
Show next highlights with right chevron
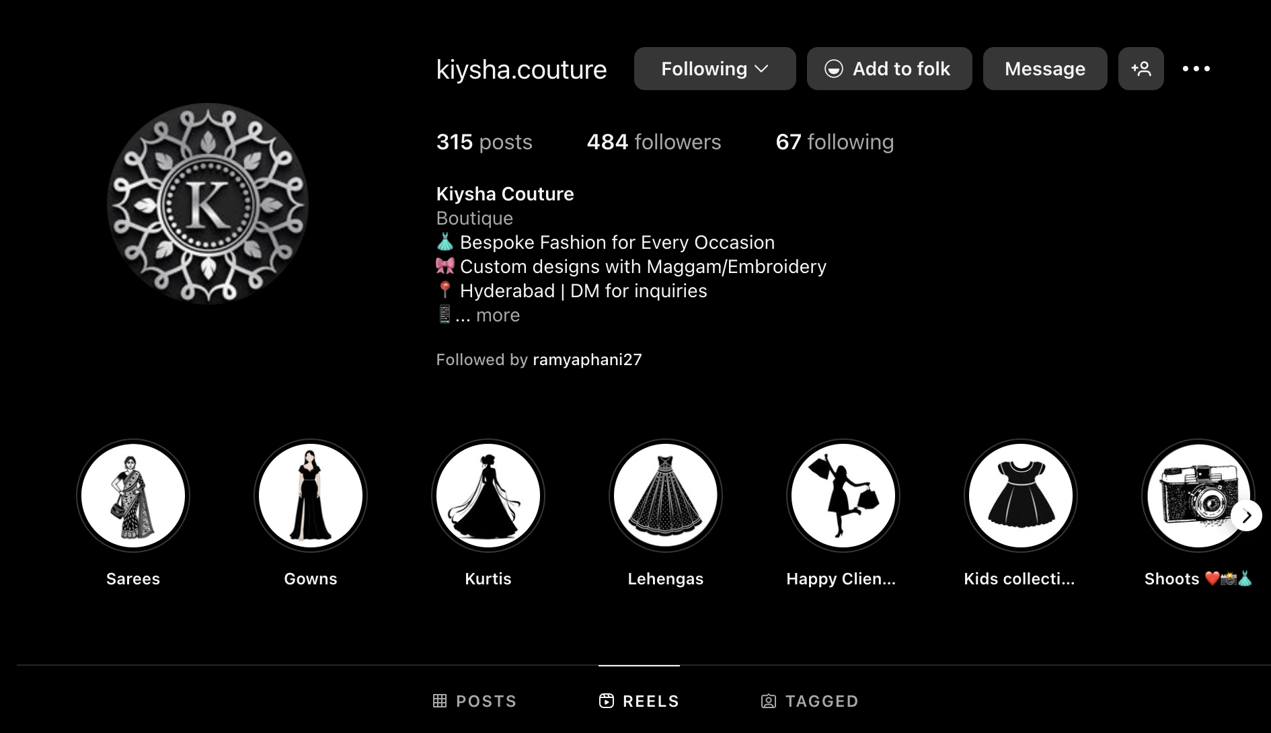1247,516
